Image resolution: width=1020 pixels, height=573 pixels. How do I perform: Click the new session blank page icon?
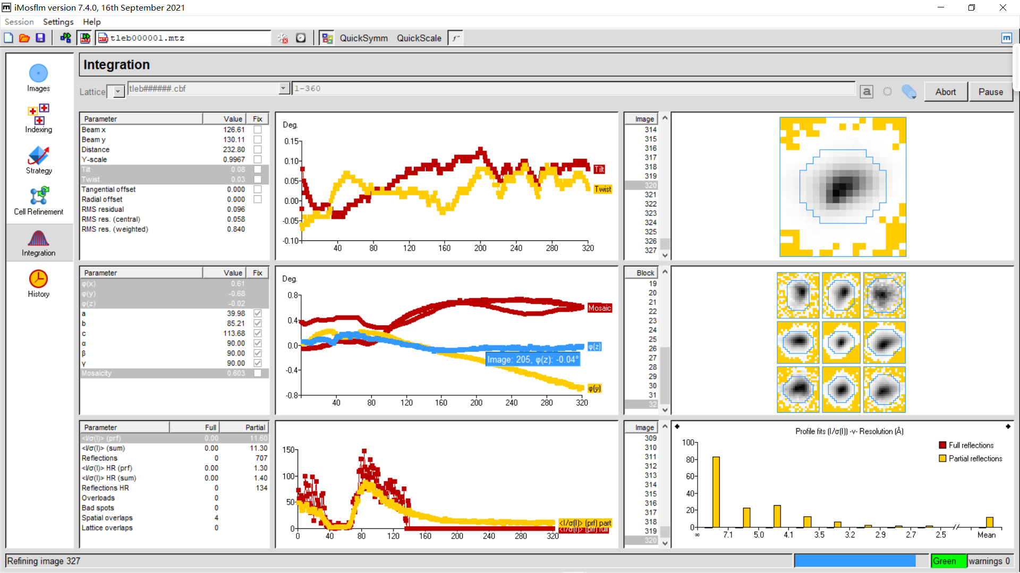[8, 38]
